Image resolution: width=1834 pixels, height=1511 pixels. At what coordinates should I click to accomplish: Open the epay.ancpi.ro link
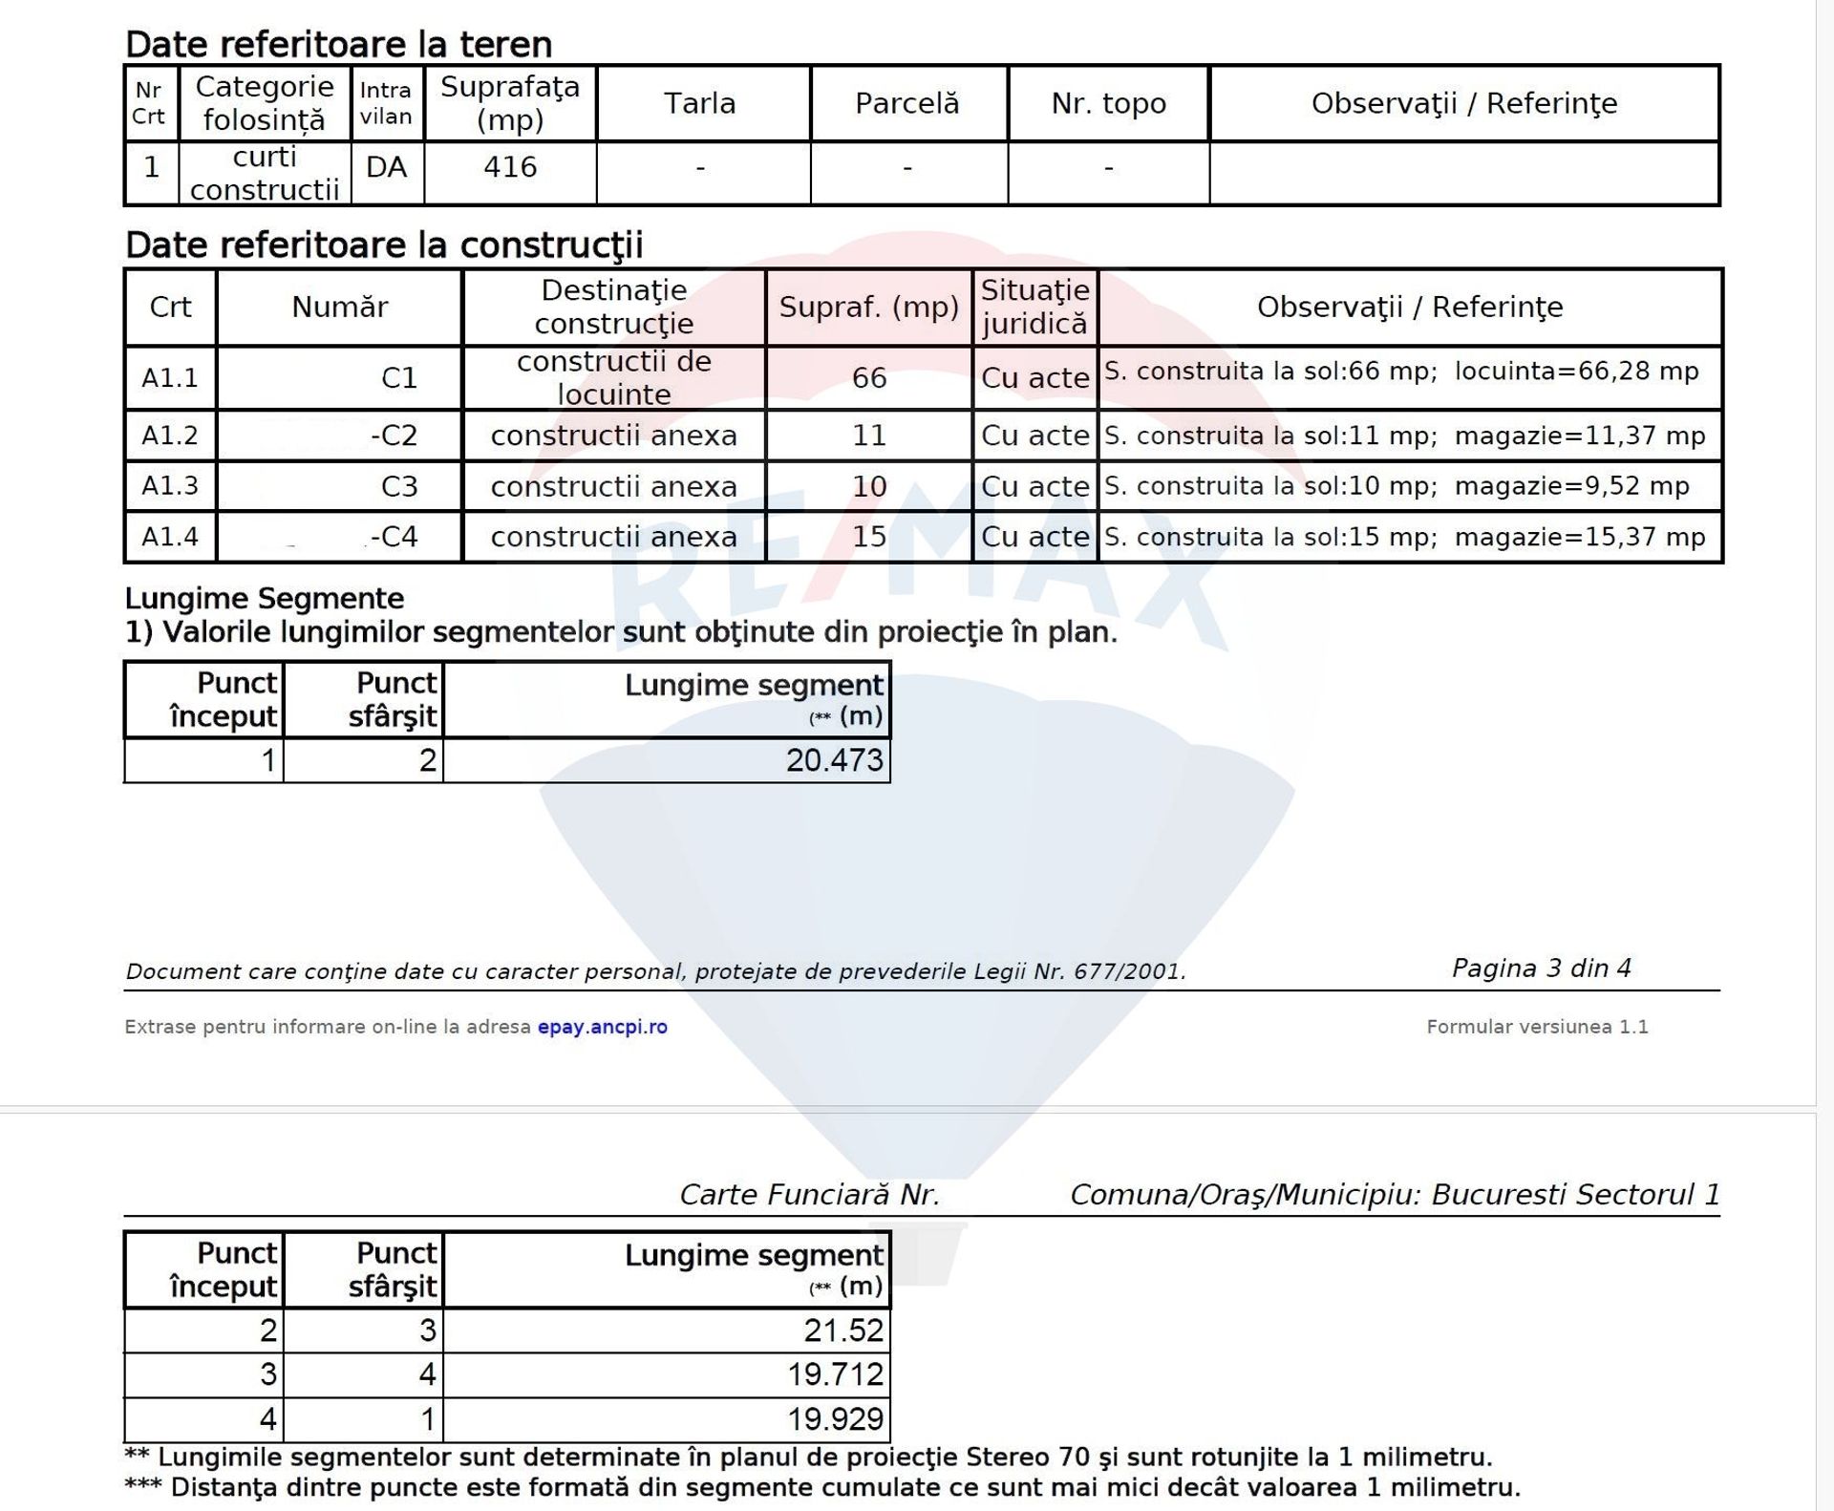coord(602,1027)
